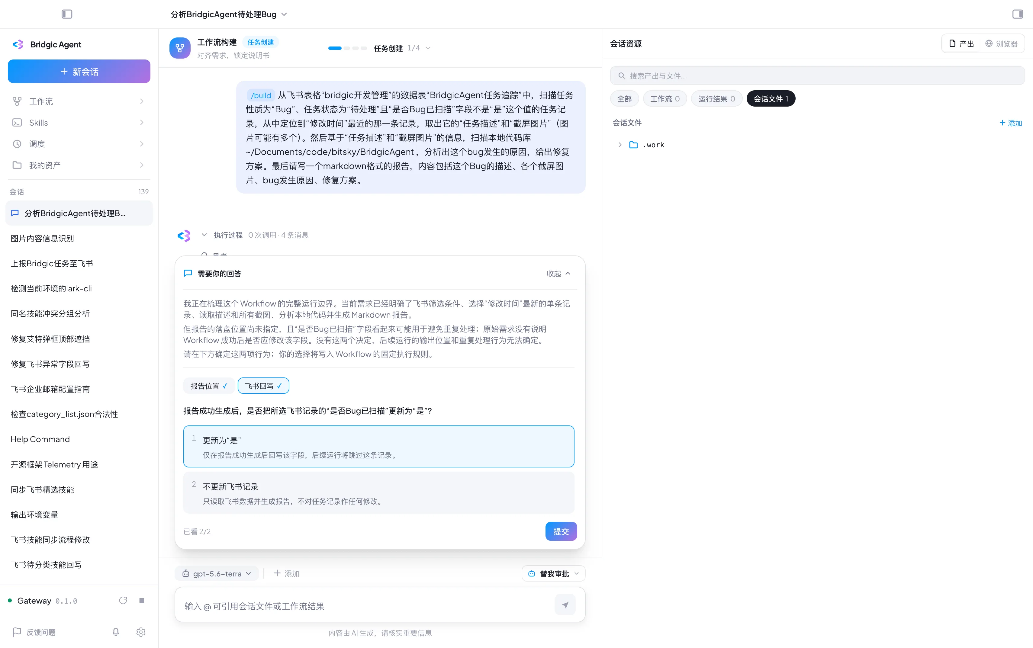
Task: Open the gpt-5.6-terra model dropdown
Action: tap(217, 573)
